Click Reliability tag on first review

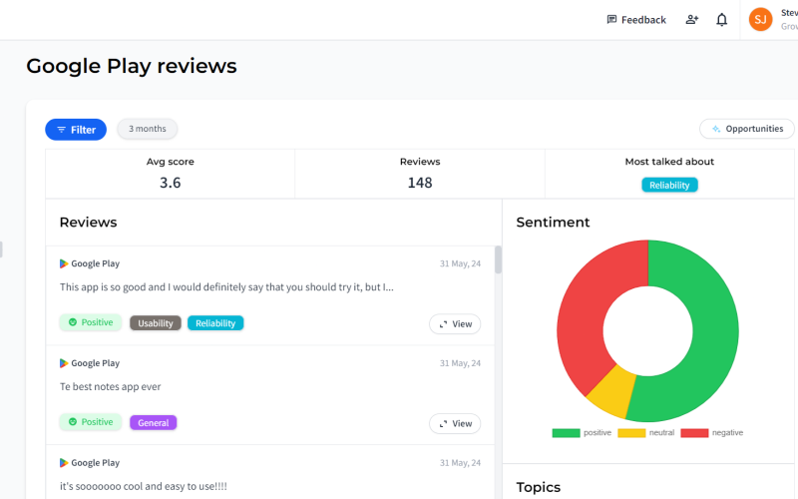tap(215, 323)
